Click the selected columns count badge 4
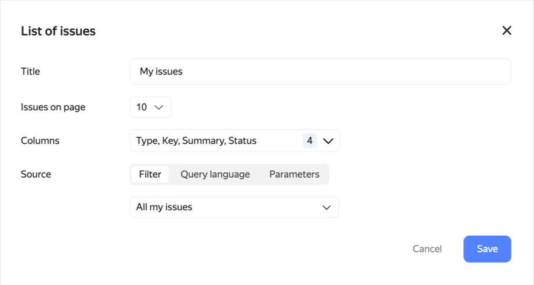The image size is (534, 285). tap(310, 141)
